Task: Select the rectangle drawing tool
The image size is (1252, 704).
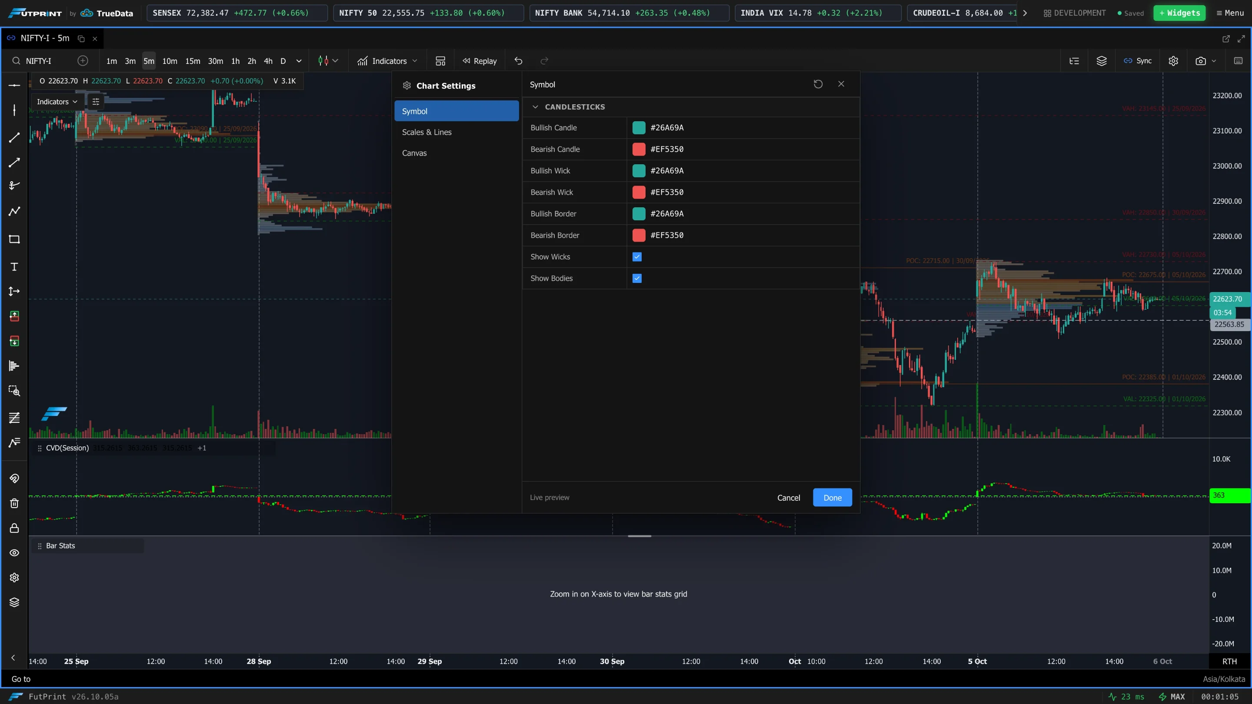Action: point(14,239)
